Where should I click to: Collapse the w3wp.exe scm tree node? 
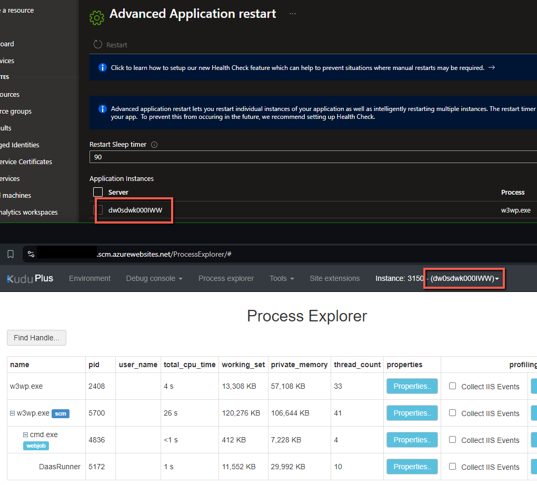coord(12,413)
